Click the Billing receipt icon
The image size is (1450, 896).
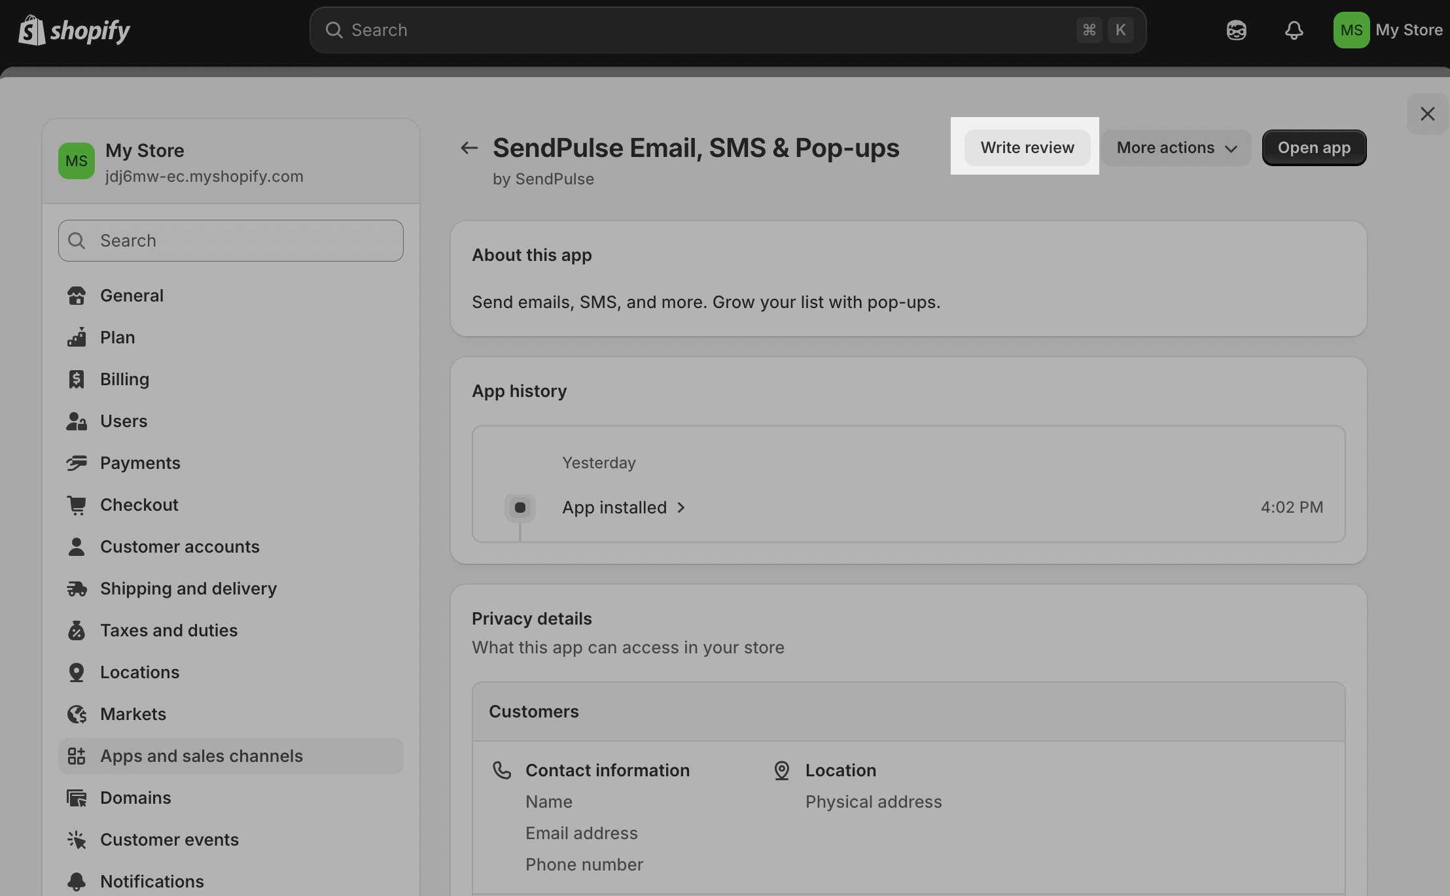point(77,379)
